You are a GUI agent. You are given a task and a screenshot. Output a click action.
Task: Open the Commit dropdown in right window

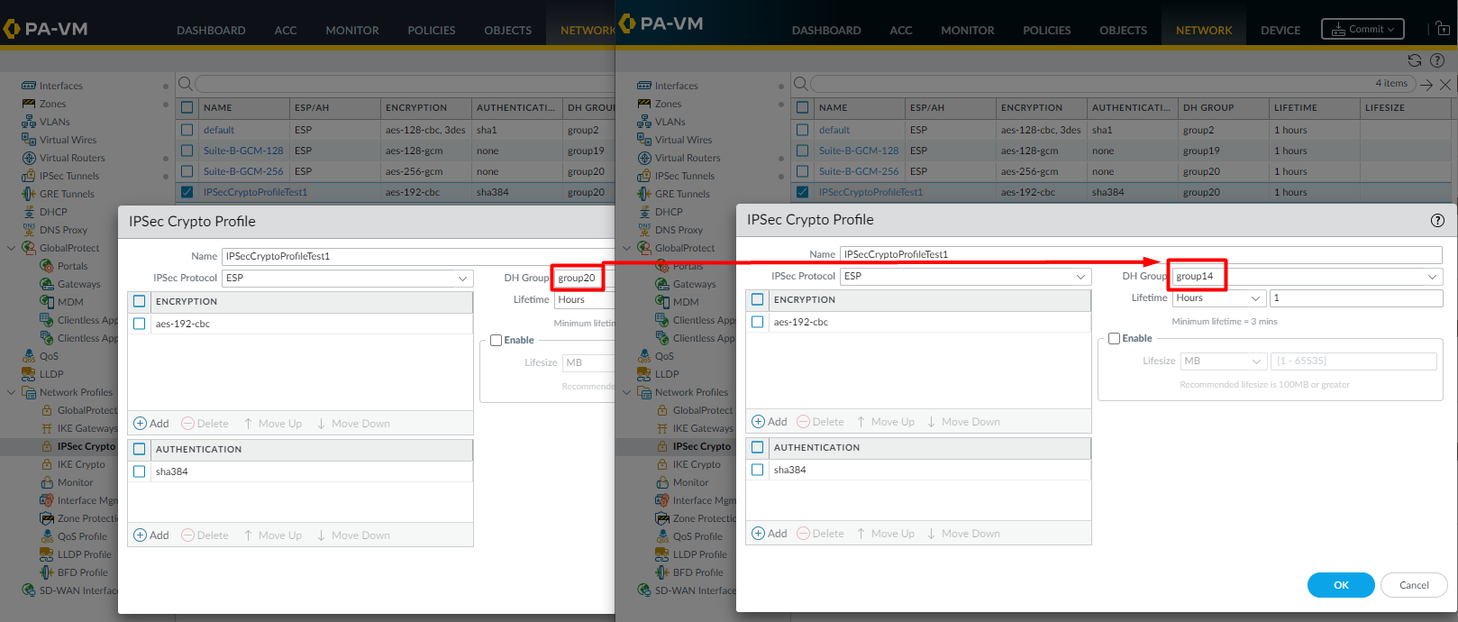coord(1362,29)
